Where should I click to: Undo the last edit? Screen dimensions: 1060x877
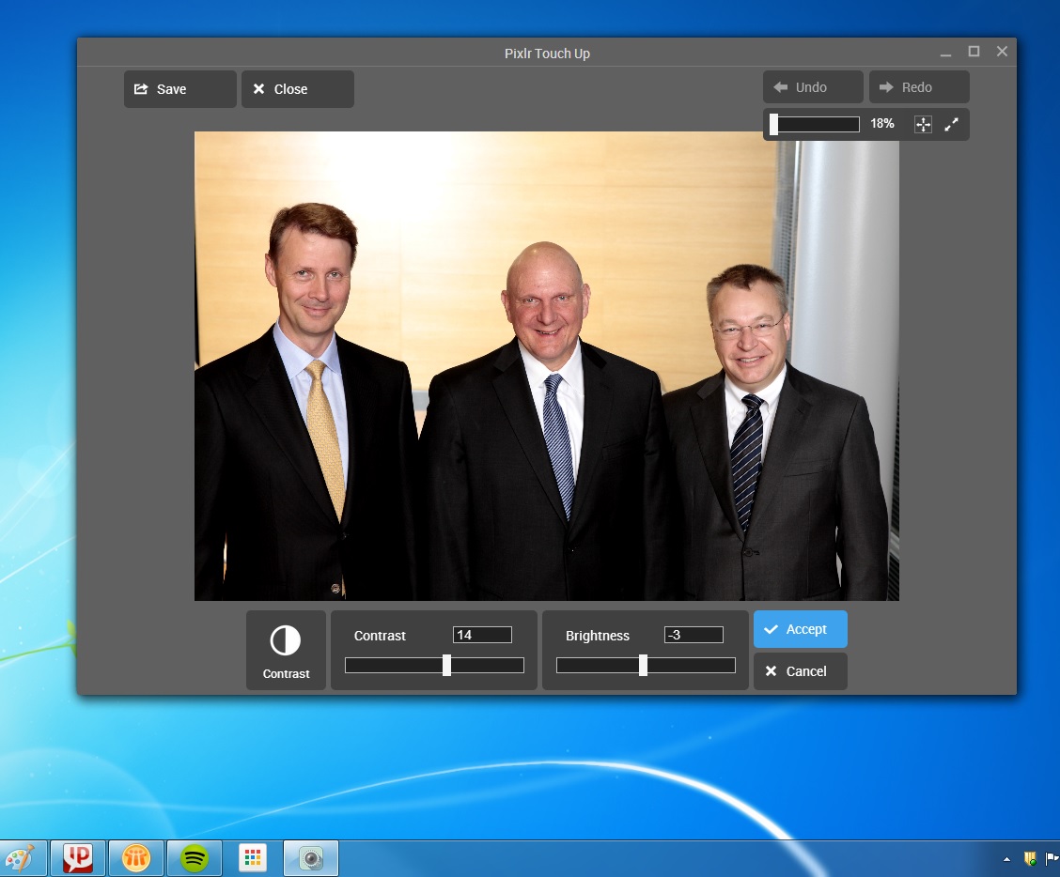(813, 87)
